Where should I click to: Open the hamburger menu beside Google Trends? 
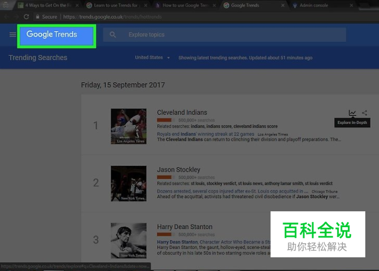coord(13,34)
